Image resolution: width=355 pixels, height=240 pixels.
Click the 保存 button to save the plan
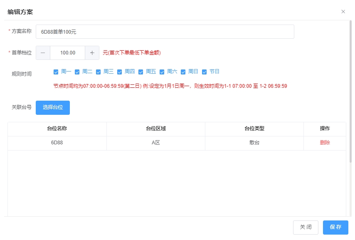335,227
